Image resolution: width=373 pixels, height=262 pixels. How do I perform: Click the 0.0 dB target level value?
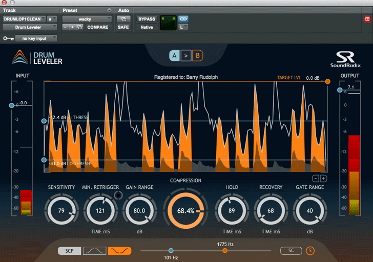point(313,78)
